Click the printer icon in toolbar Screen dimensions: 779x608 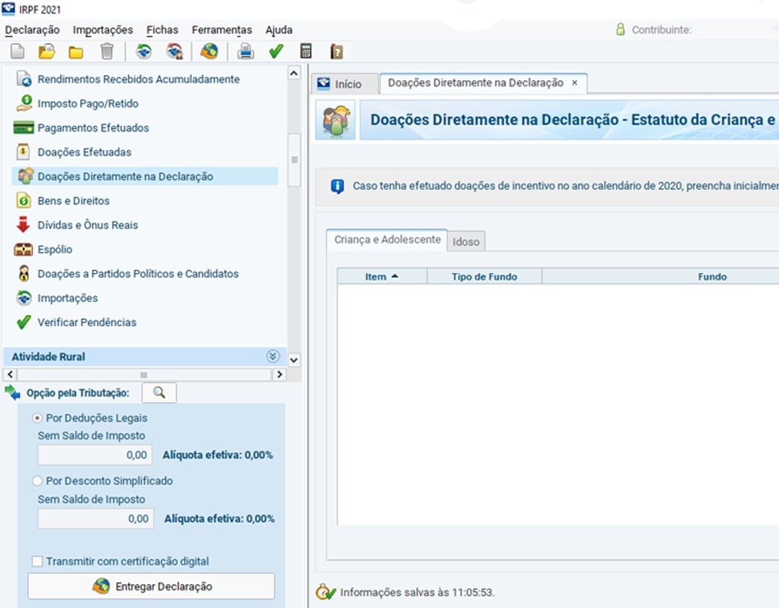pyautogui.click(x=245, y=51)
